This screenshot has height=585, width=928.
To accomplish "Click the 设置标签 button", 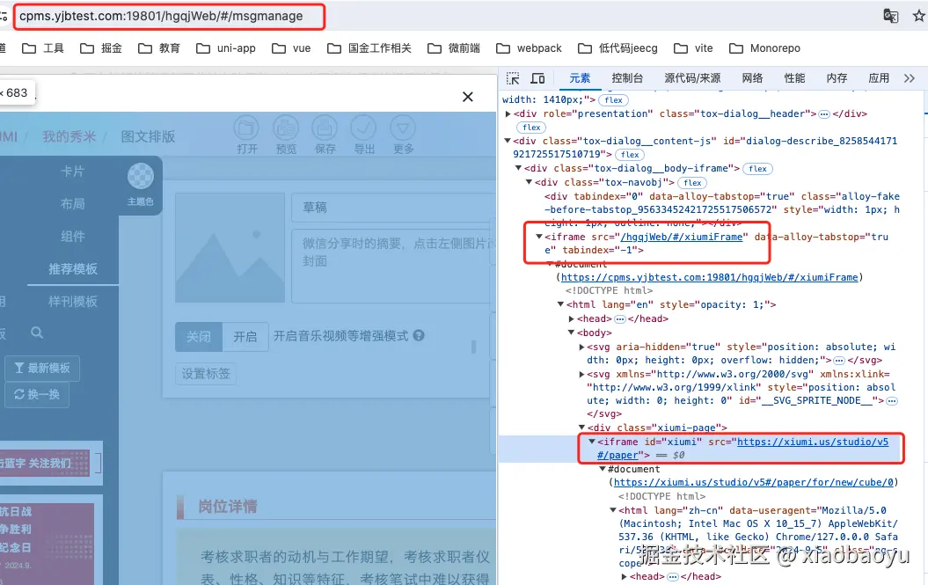I will (x=205, y=374).
